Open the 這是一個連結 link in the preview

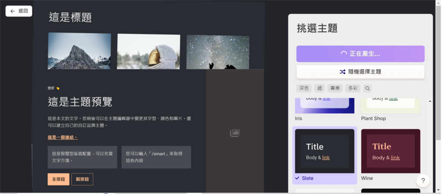click(63, 137)
